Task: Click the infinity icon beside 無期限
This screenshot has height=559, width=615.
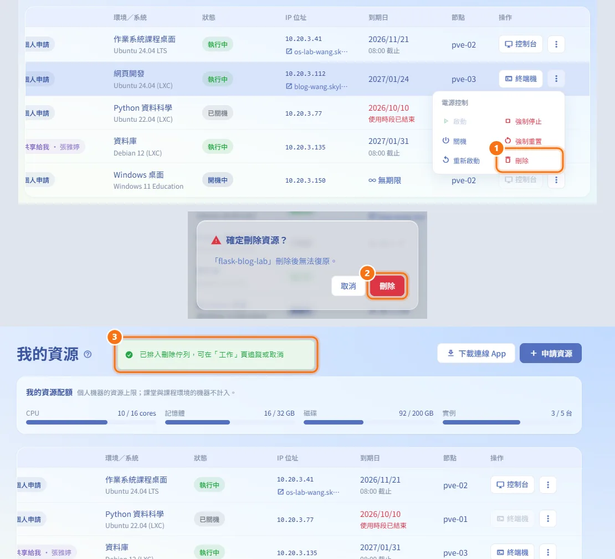Action: (x=372, y=180)
